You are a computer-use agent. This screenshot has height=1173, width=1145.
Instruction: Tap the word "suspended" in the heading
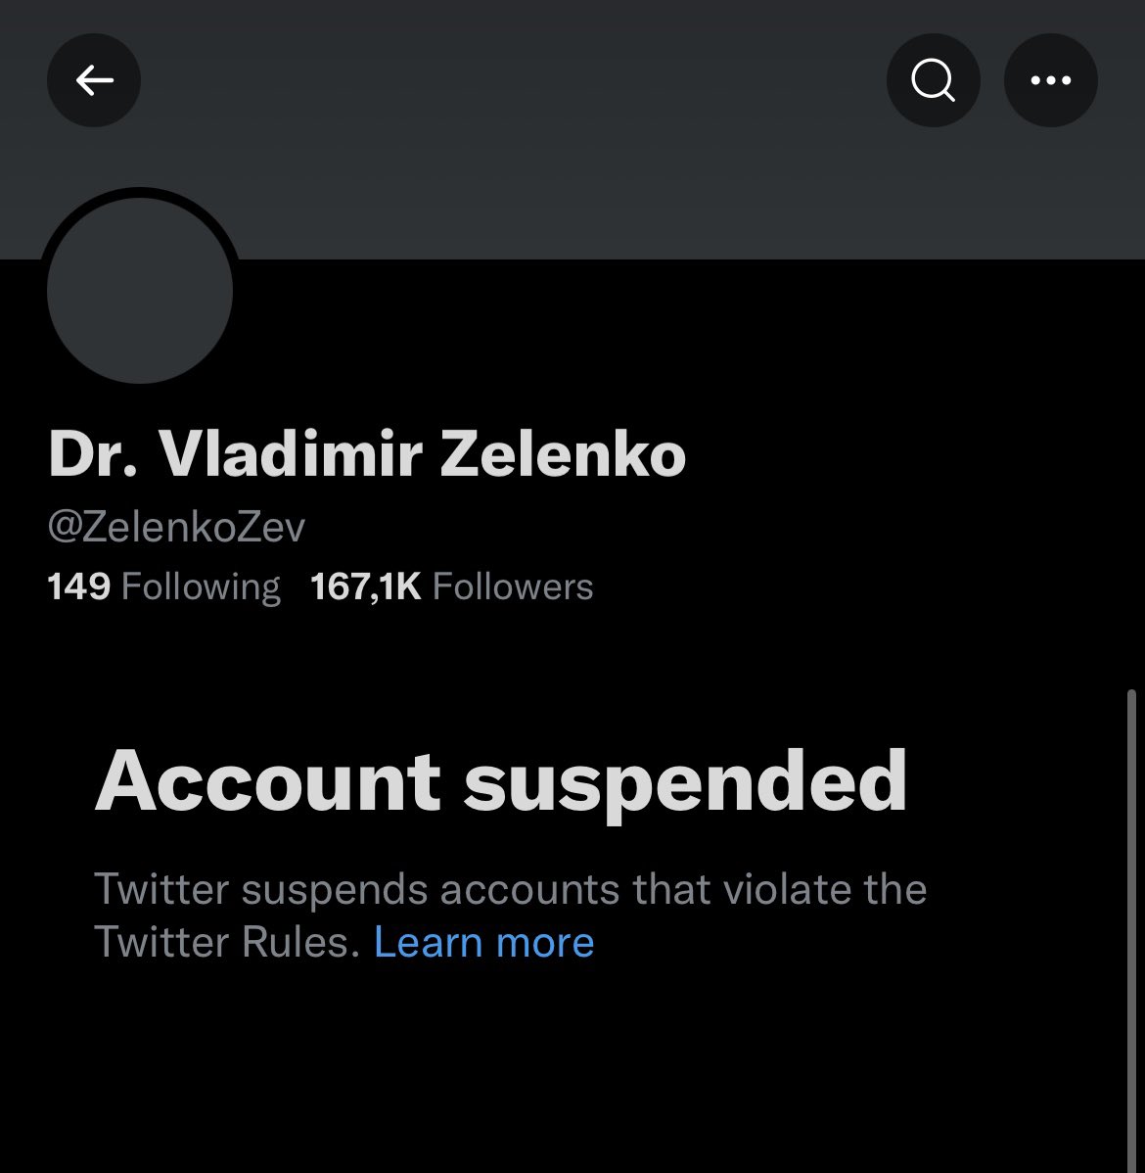click(685, 781)
